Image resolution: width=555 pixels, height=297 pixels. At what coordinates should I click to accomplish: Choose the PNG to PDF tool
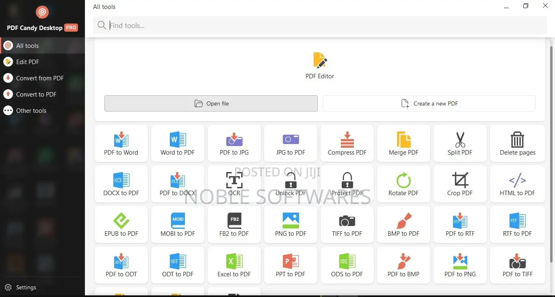coord(291,224)
